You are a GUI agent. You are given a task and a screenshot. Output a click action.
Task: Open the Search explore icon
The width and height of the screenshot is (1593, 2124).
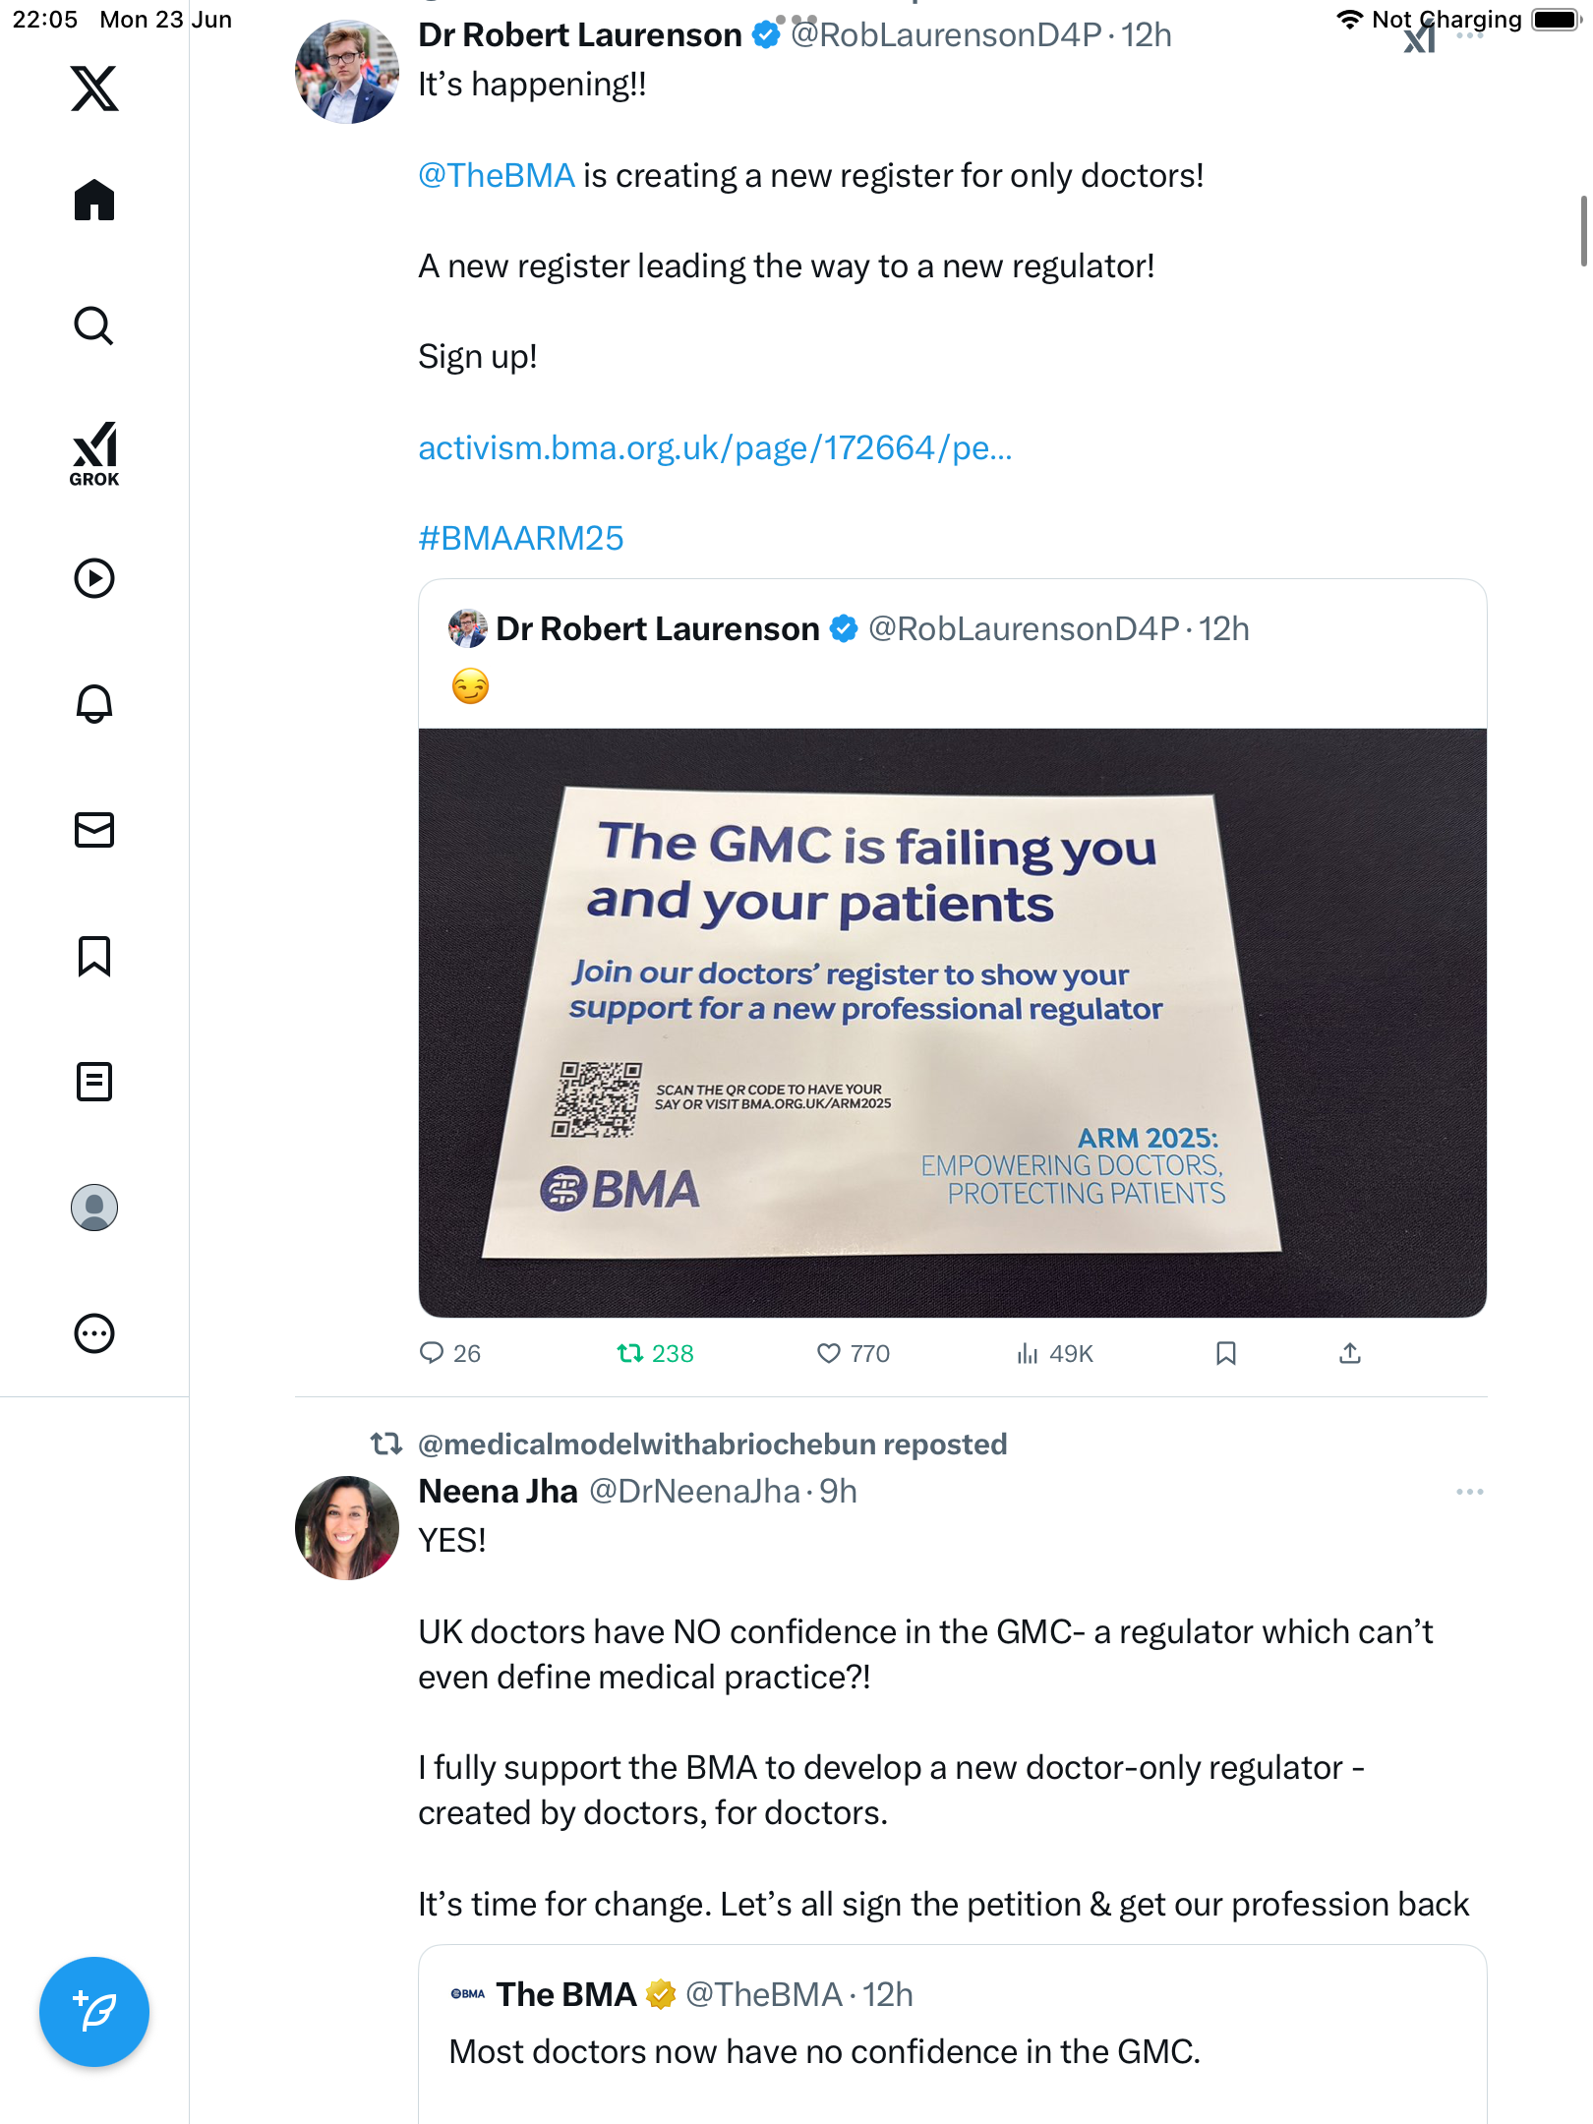point(94,325)
